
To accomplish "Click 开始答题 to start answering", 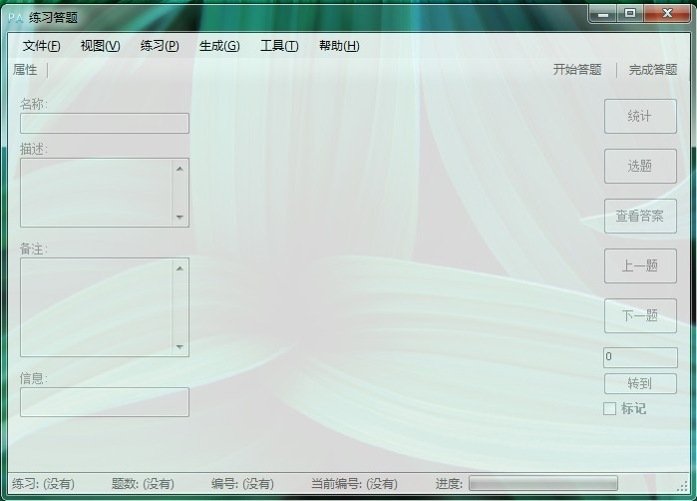I will click(577, 70).
